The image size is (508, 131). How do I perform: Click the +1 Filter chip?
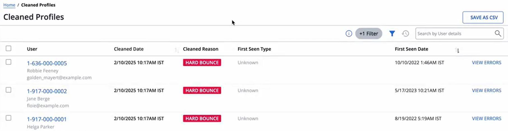coord(368,34)
